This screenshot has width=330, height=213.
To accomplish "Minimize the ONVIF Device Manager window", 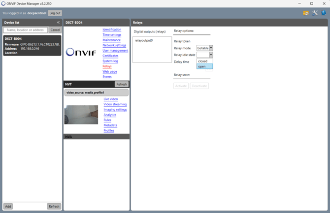I will tap(299, 3).
